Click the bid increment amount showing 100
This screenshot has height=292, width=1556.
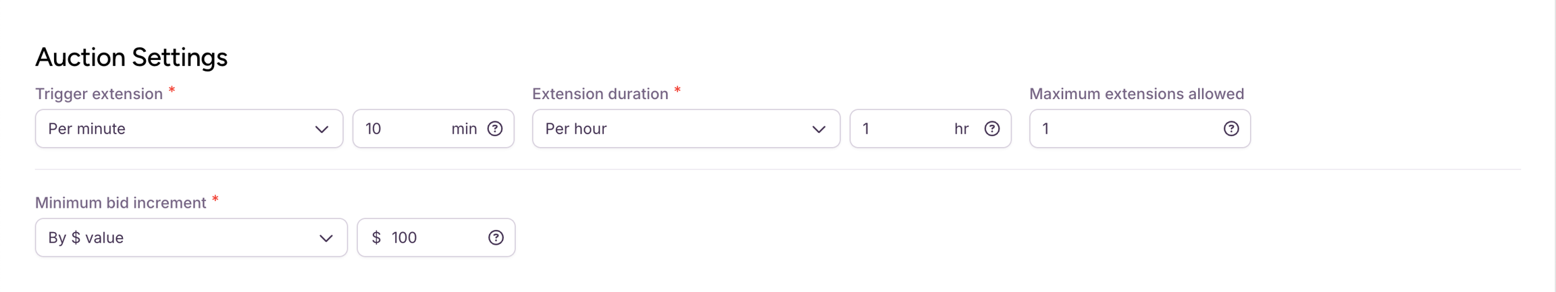point(432,237)
